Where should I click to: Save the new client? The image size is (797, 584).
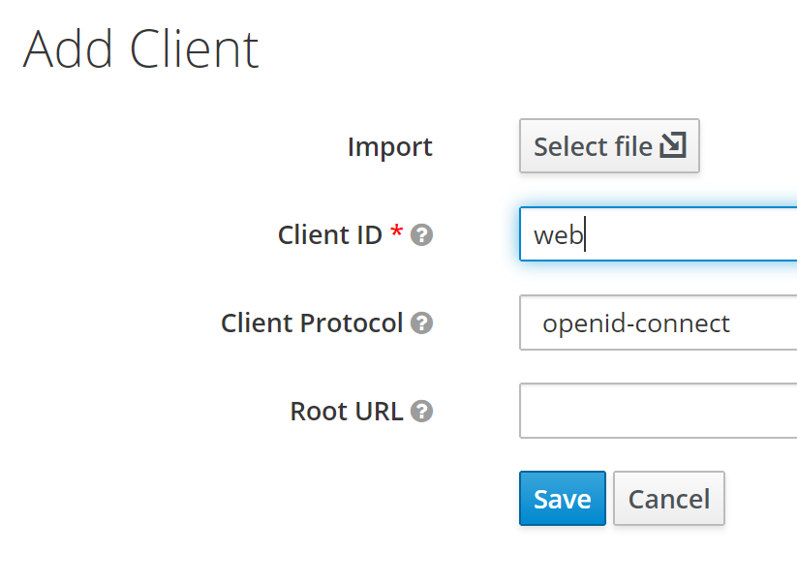[562, 498]
